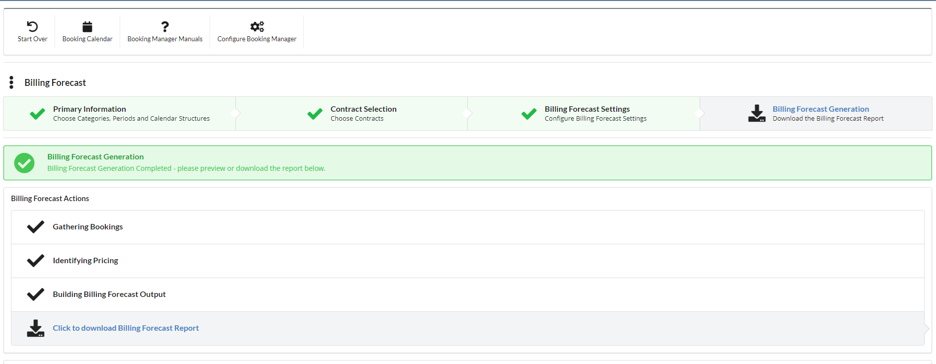Click the checkmark beside Gathering Bookings
Screen dimensions: 936x364
tap(35, 227)
